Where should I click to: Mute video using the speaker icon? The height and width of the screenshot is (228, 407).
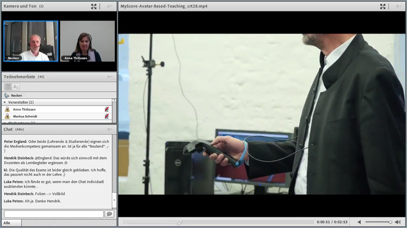tap(359, 222)
